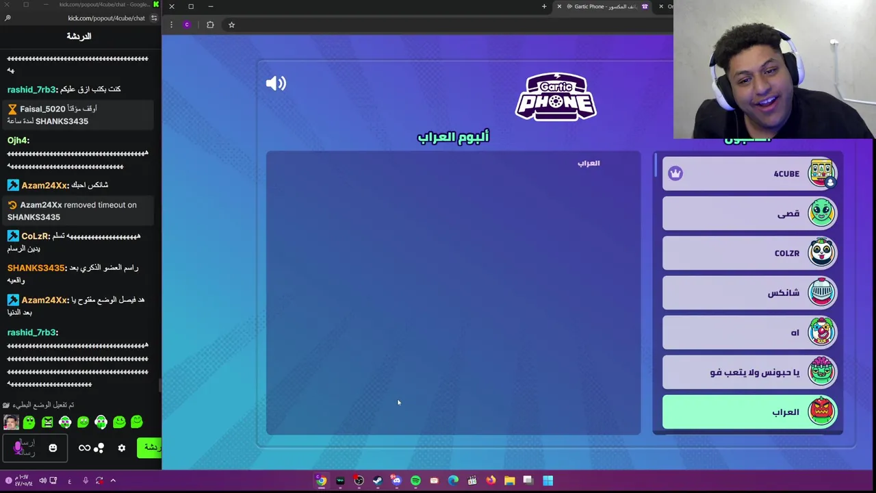Bookmark this page with the star icon
876x493 pixels.
pos(231,25)
